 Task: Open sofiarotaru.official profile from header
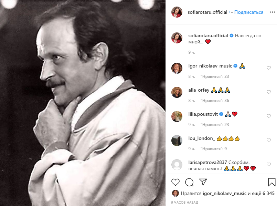tap(207, 12)
